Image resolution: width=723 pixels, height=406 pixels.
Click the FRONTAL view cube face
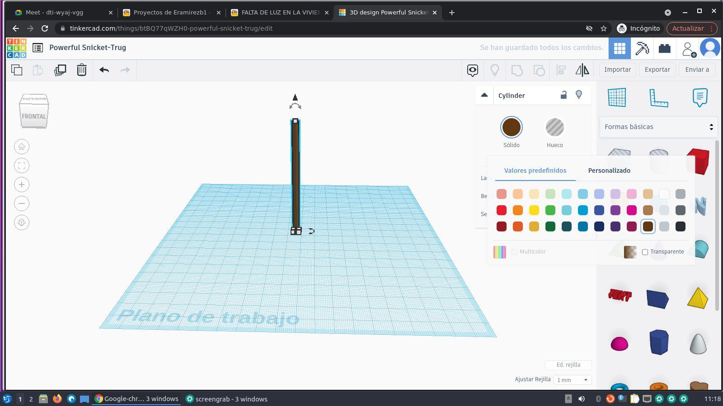34,116
